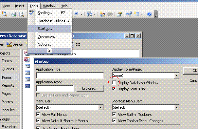The image size is (198, 129).
Task: Toggle Allow Default Shortcut Menus checkbox
Action: coord(38,121)
